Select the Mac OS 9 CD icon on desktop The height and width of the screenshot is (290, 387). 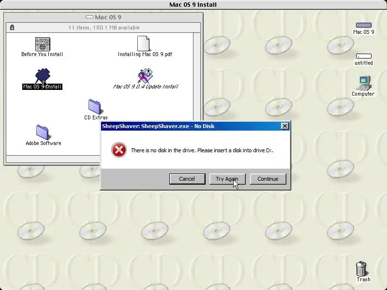coord(364,25)
